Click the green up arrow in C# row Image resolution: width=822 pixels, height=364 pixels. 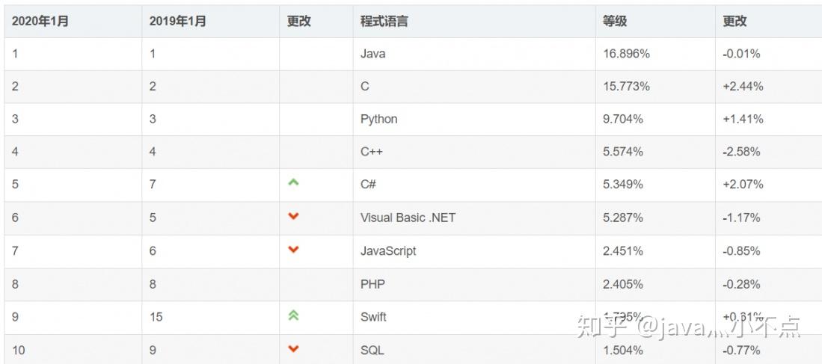click(293, 182)
